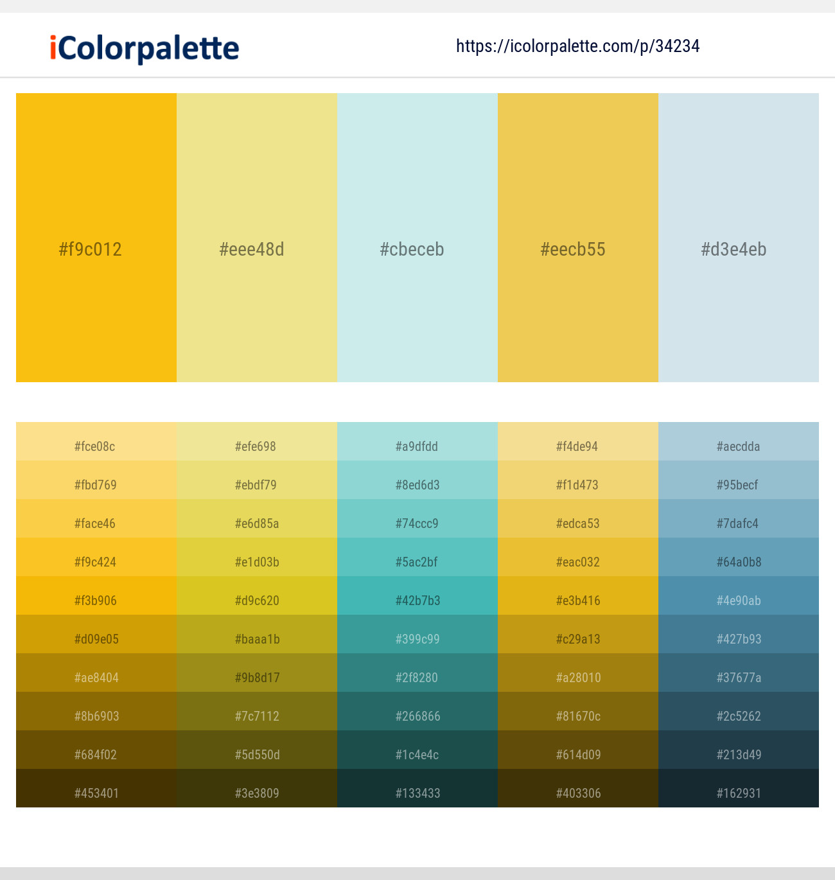This screenshot has height=880, width=835.
Task: Select the darkest shade #162931
Action: (x=738, y=793)
